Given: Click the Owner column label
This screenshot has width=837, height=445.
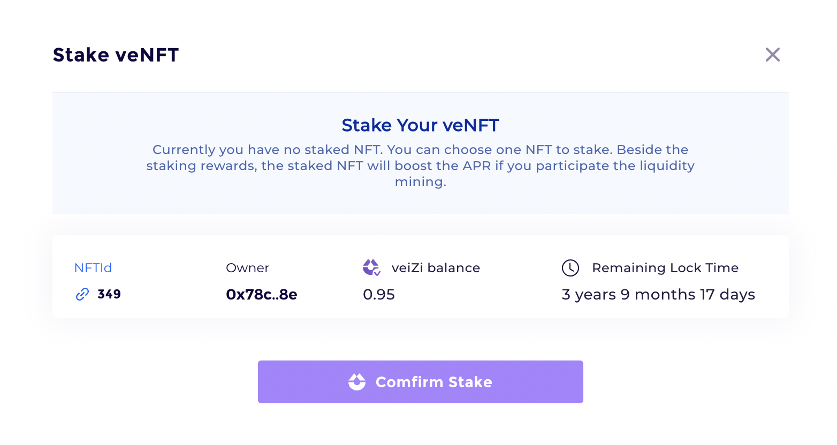Looking at the screenshot, I should coord(247,268).
